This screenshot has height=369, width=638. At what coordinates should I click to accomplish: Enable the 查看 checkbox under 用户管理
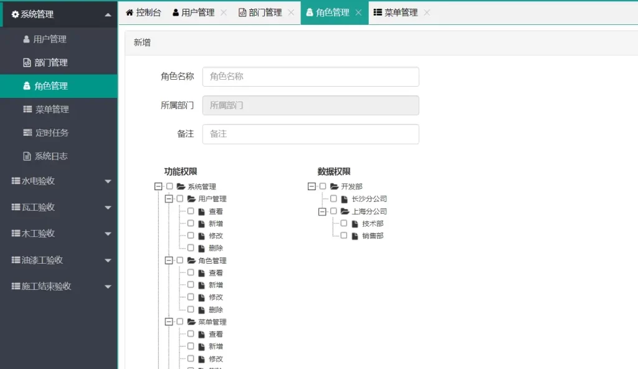191,211
